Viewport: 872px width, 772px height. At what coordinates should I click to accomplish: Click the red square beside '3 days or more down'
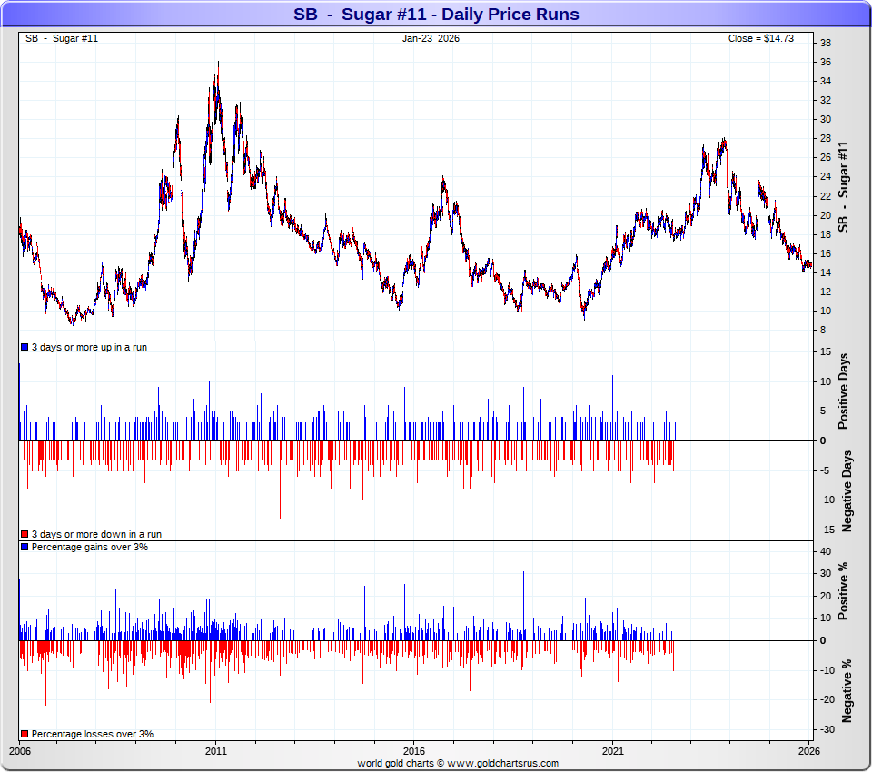[25, 534]
